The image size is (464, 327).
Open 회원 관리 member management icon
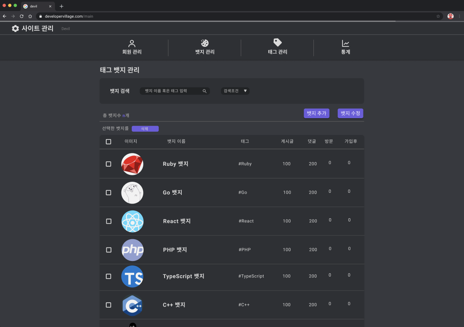tap(132, 43)
